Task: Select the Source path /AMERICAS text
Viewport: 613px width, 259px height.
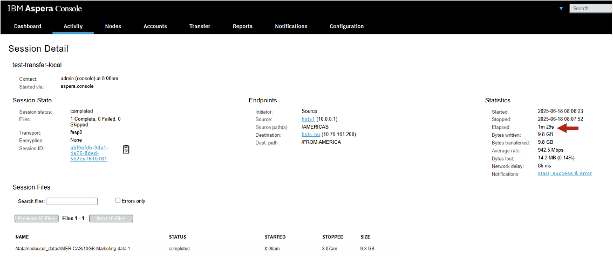Action: (315, 127)
